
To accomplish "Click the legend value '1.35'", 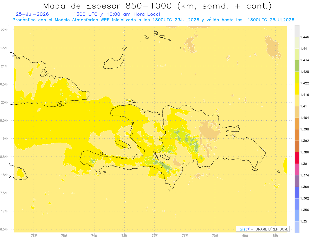I will pyautogui.click(x=304, y=221).
